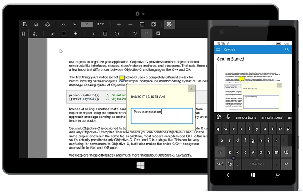303x194 pixels.
Task: Click the page number field
Action: (x=87, y=24)
